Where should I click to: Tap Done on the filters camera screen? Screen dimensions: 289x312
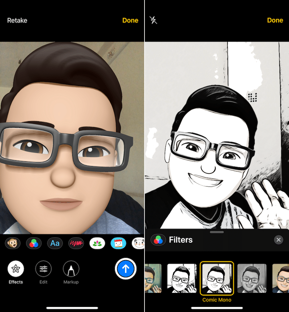(x=275, y=21)
